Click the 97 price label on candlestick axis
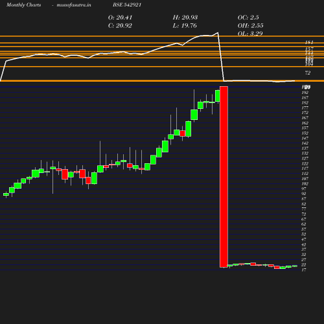This screenshot has width=324, height=324. (304, 189)
